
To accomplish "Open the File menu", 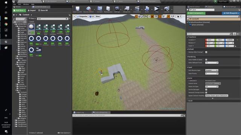I will pyautogui.click(x=14, y=4).
